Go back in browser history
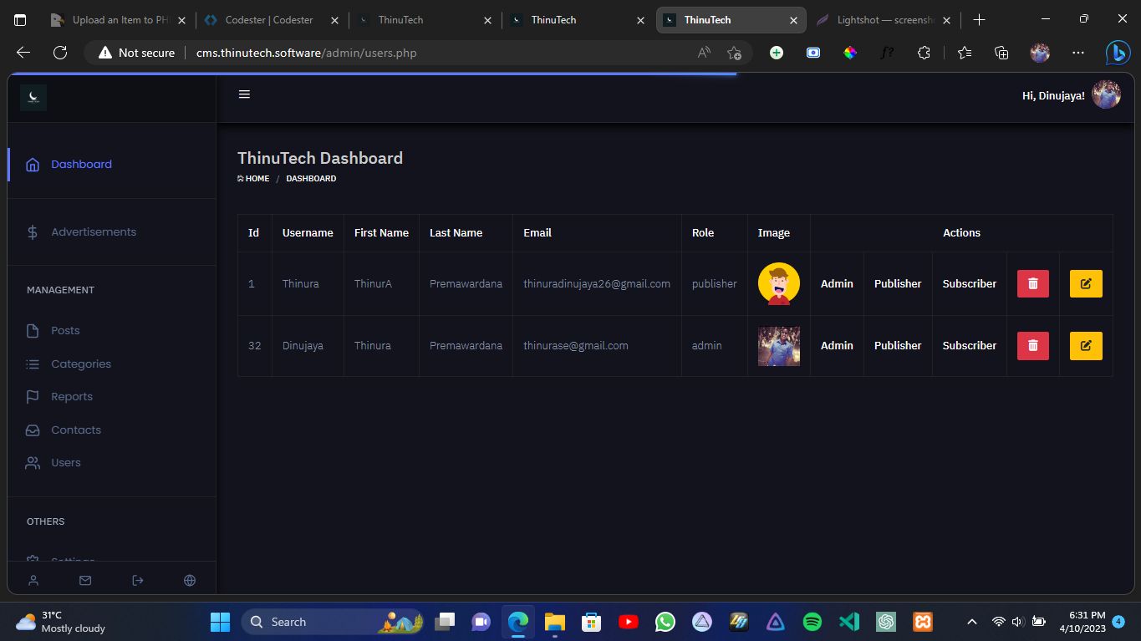Screen dimensions: 1141x641 (x=23, y=53)
